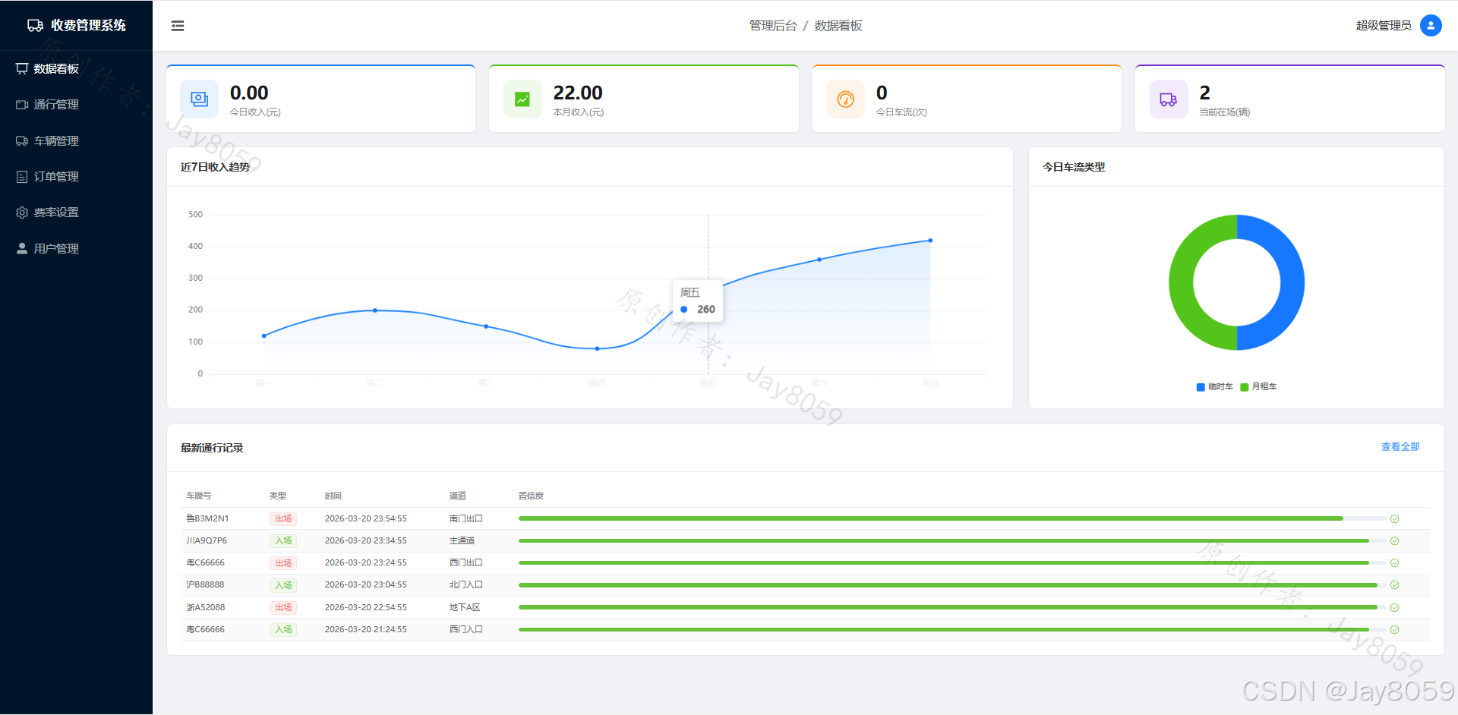Click the 通行管理 camera icon in sidebar
This screenshot has width=1458, height=715.
coord(22,105)
